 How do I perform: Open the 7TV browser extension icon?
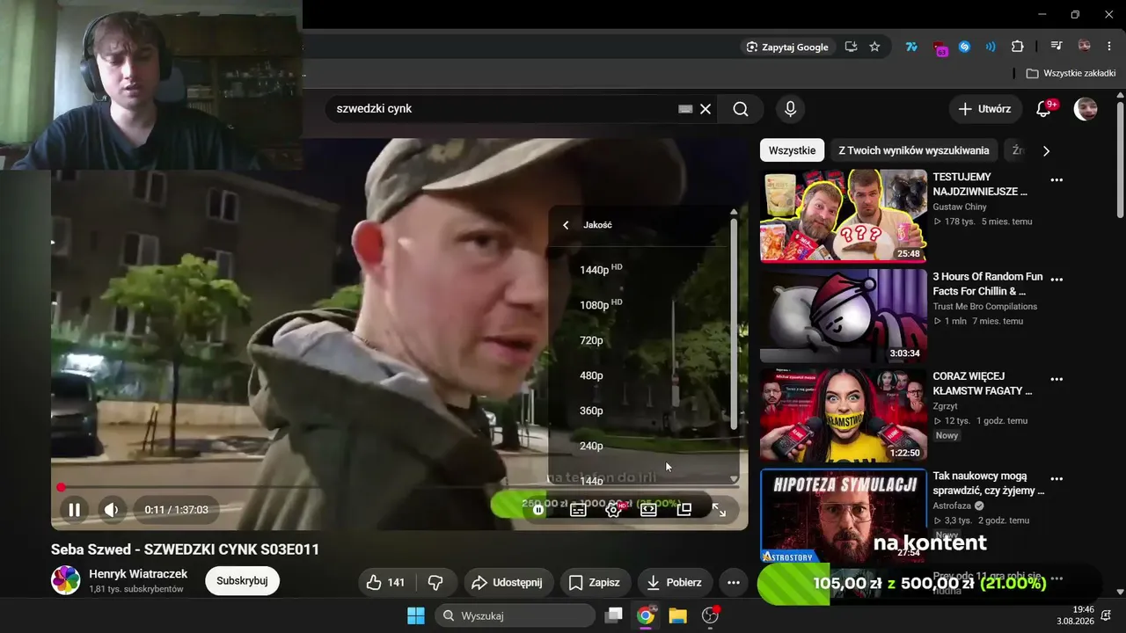(x=911, y=47)
